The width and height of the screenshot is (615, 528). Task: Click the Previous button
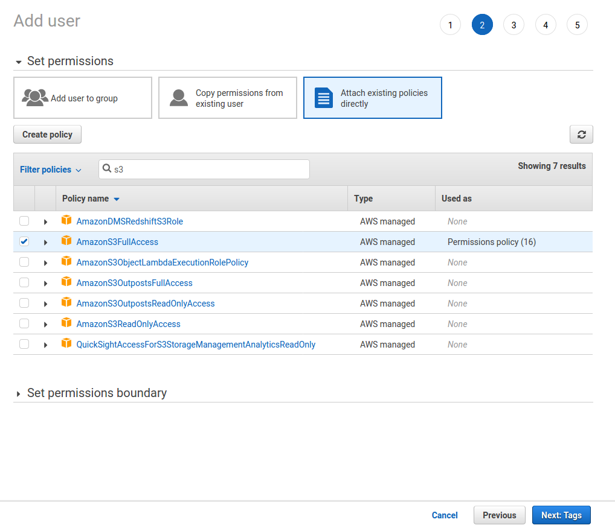click(x=499, y=515)
